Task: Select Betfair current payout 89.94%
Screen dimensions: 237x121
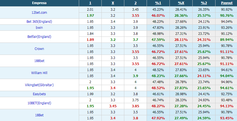Action: pyautogui.click(x=227, y=40)
